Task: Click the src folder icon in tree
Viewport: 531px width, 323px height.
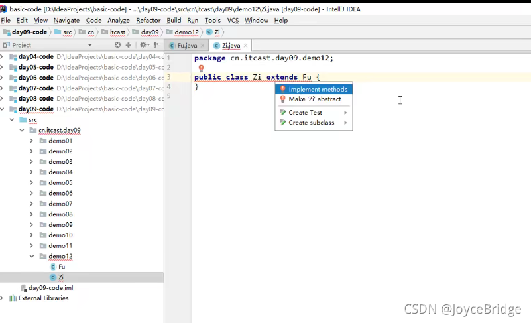Action: (x=23, y=119)
